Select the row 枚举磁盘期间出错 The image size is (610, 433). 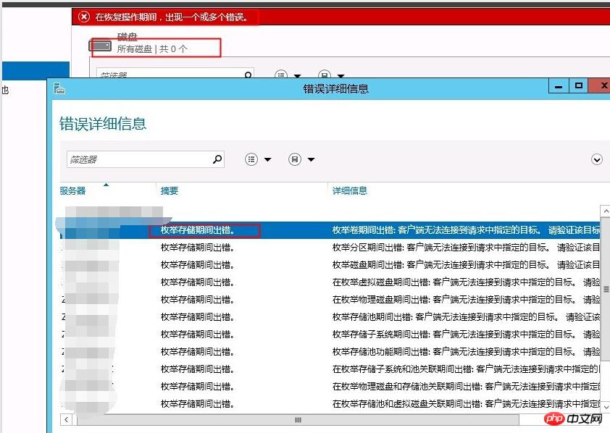[x=330, y=265]
